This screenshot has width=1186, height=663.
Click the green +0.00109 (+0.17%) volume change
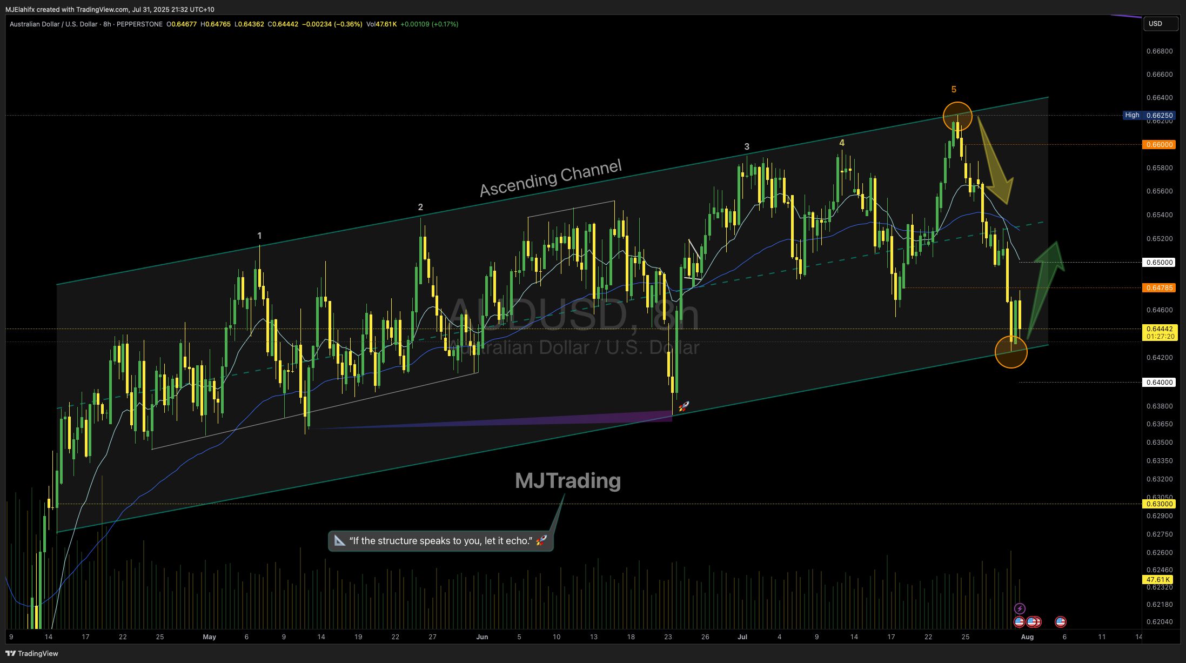tap(430, 24)
